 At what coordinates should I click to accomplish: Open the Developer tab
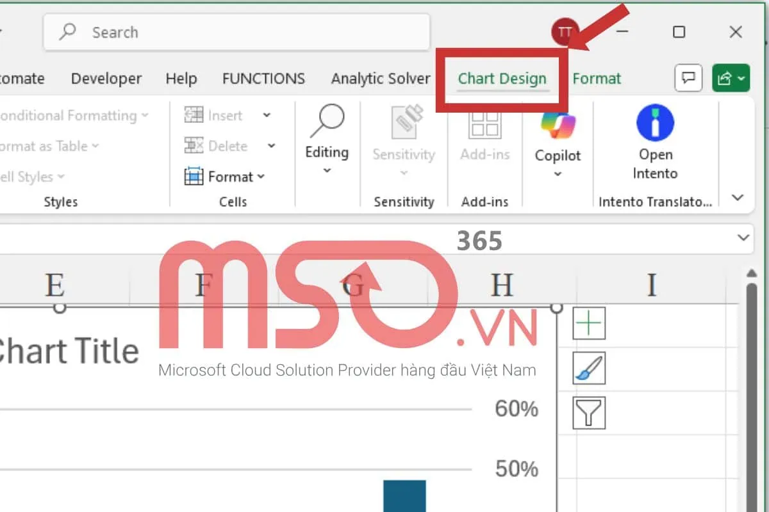coord(106,78)
